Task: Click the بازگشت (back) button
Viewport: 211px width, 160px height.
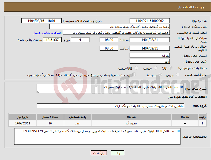Action: tap(99, 153)
